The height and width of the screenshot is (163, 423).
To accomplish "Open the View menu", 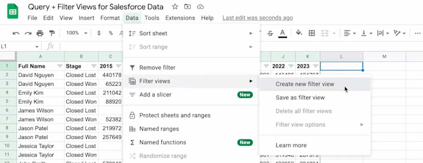I will pyautogui.click(x=66, y=18).
